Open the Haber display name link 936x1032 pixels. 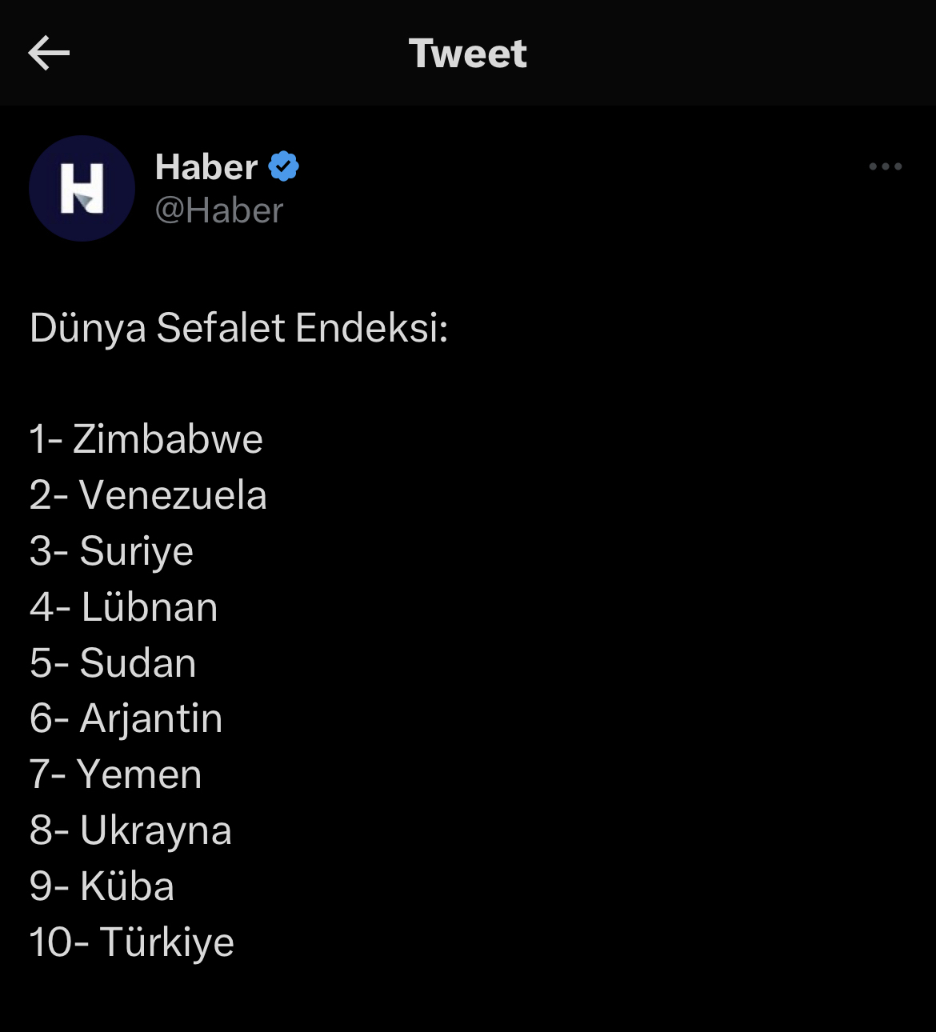[206, 167]
